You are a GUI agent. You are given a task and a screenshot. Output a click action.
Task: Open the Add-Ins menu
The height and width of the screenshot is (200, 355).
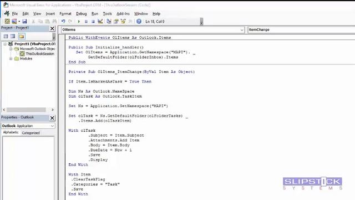tap(123, 13)
